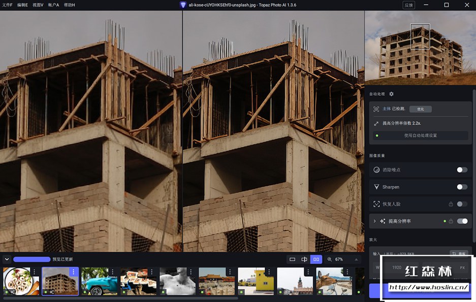Open the autopilot settings gear icon

(391, 94)
